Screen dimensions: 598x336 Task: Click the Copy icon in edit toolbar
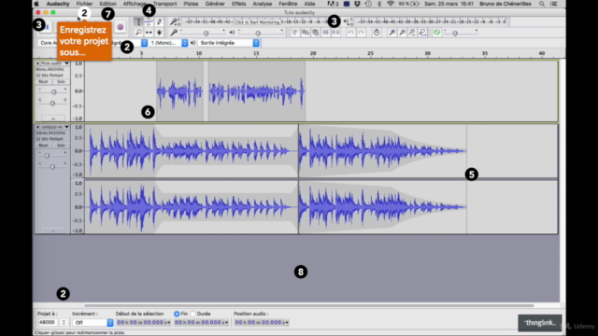(306, 33)
